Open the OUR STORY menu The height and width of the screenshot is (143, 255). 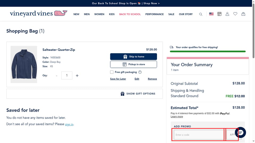(x=186, y=14)
